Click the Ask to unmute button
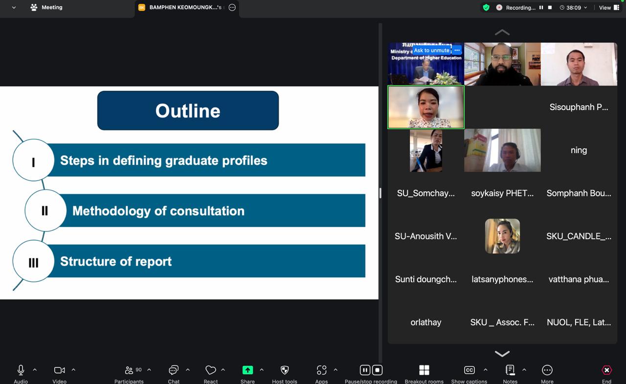 (x=431, y=50)
